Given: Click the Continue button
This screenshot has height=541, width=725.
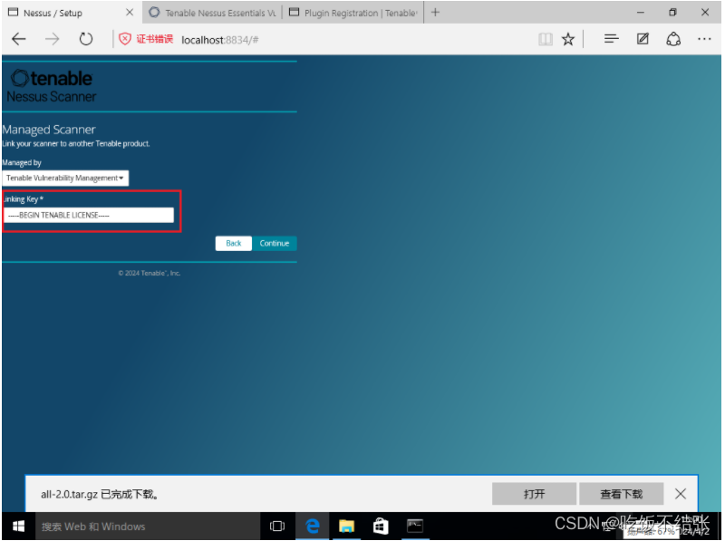Looking at the screenshot, I should 275,243.
